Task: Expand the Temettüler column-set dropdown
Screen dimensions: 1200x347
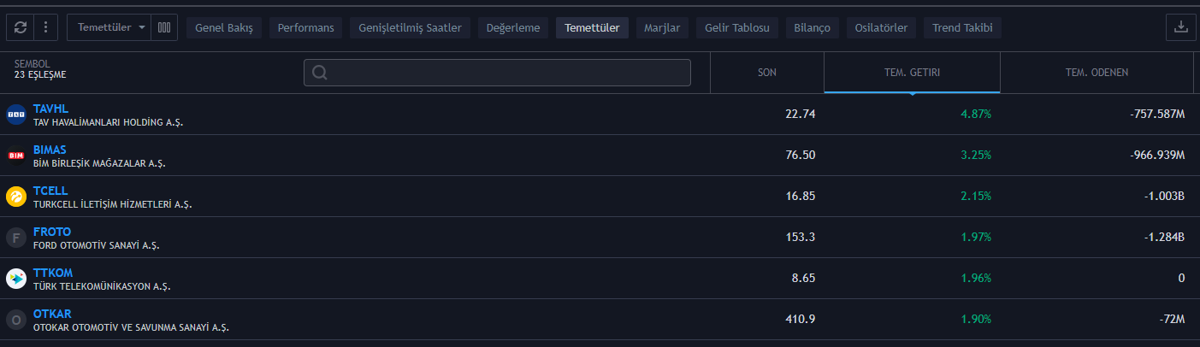Action: 109,27
